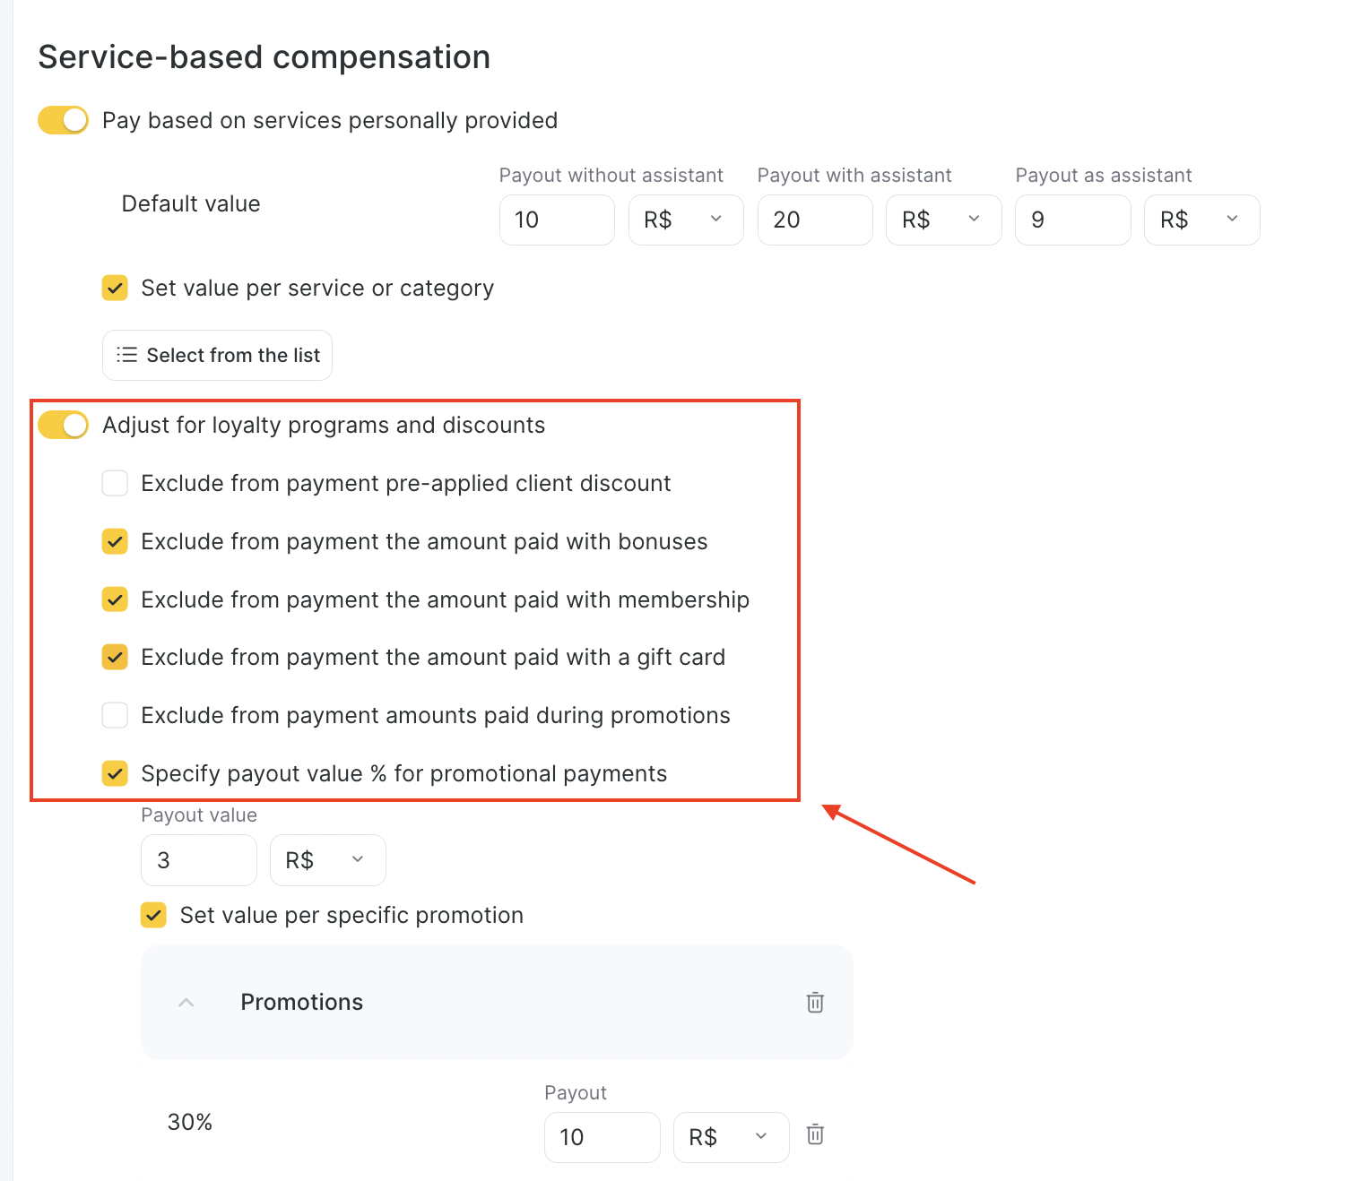Check Exclude amounts paid during promotions

[x=115, y=715]
